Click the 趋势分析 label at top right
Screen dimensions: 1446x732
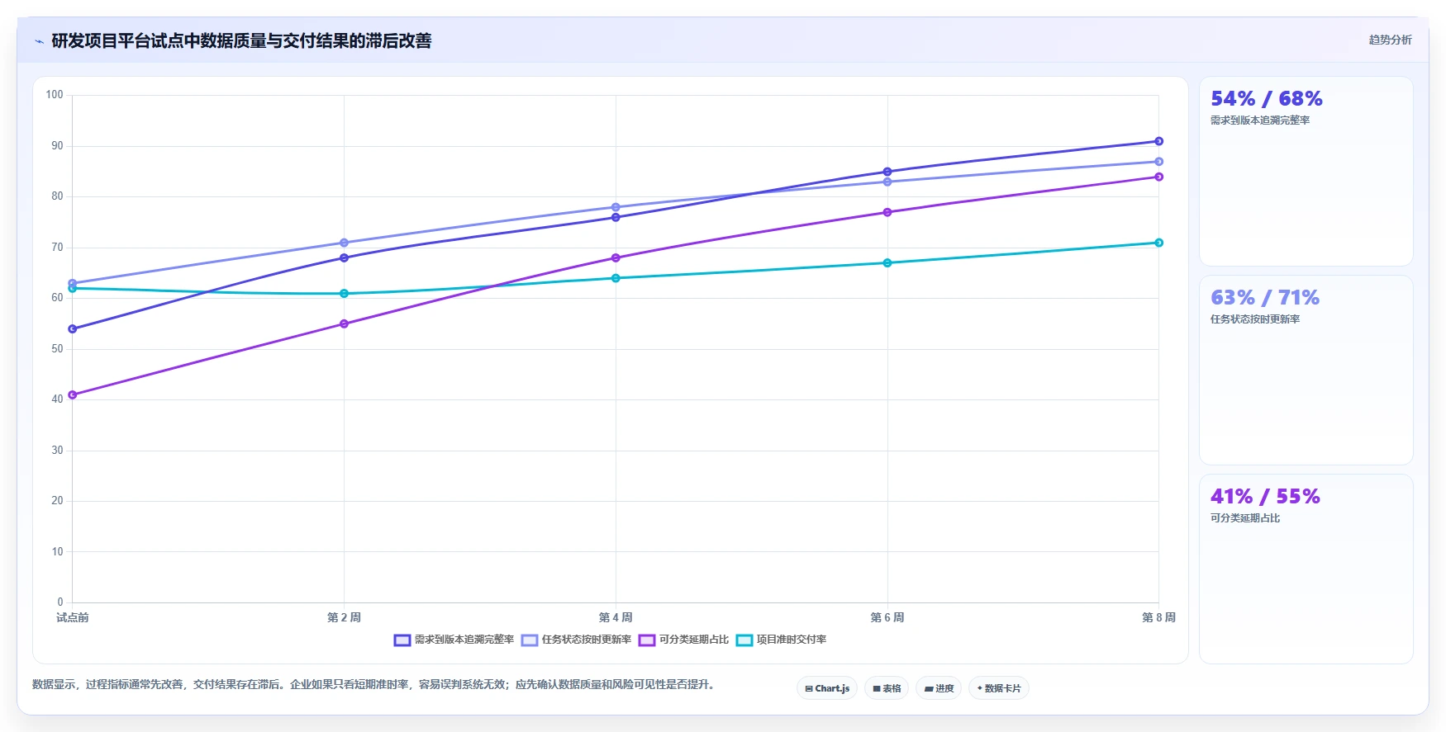coord(1390,40)
